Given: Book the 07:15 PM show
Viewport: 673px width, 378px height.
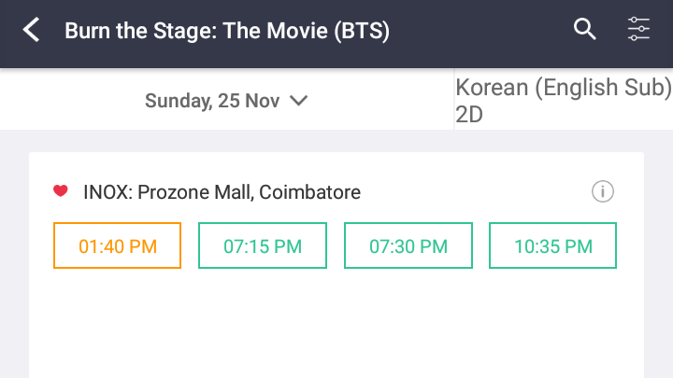Looking at the screenshot, I should 263,246.
